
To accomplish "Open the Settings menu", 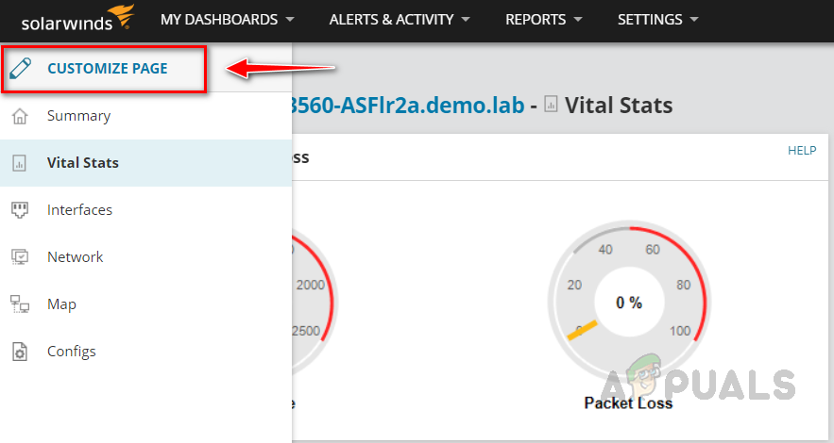I will [x=658, y=20].
